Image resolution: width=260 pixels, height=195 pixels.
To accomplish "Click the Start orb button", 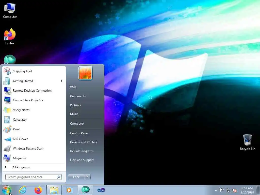I will click(x=7, y=190).
